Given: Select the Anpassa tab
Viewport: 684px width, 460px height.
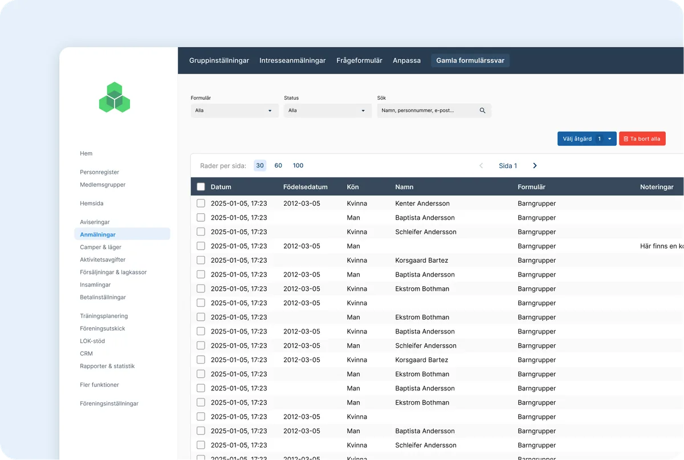Looking at the screenshot, I should 407,60.
